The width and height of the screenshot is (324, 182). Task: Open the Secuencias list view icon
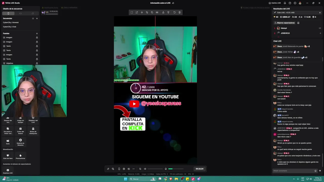click(33, 18)
